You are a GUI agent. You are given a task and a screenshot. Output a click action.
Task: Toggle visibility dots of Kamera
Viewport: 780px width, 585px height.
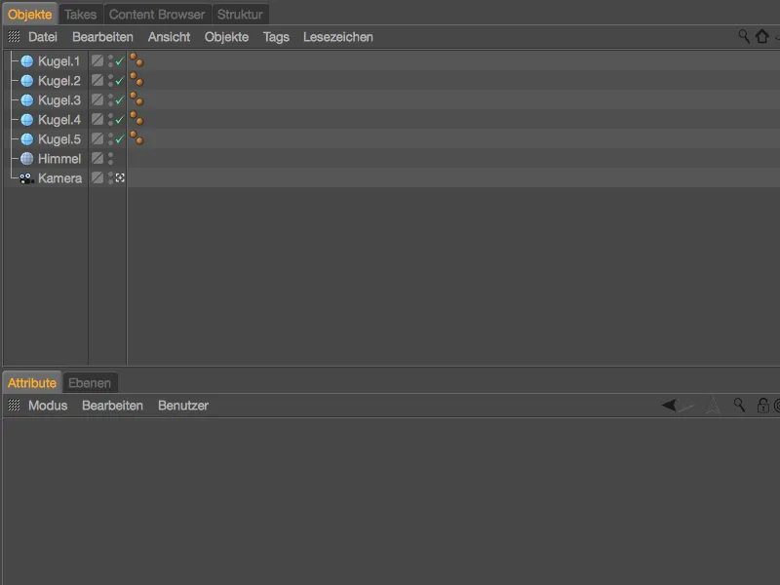point(110,178)
